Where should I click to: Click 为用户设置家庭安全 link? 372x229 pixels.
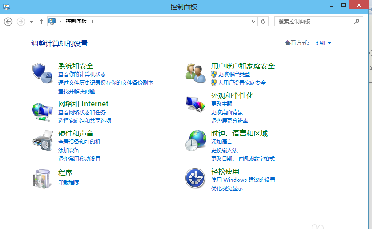tap(242, 83)
